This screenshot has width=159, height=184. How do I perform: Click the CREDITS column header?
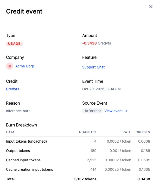coord(143,132)
